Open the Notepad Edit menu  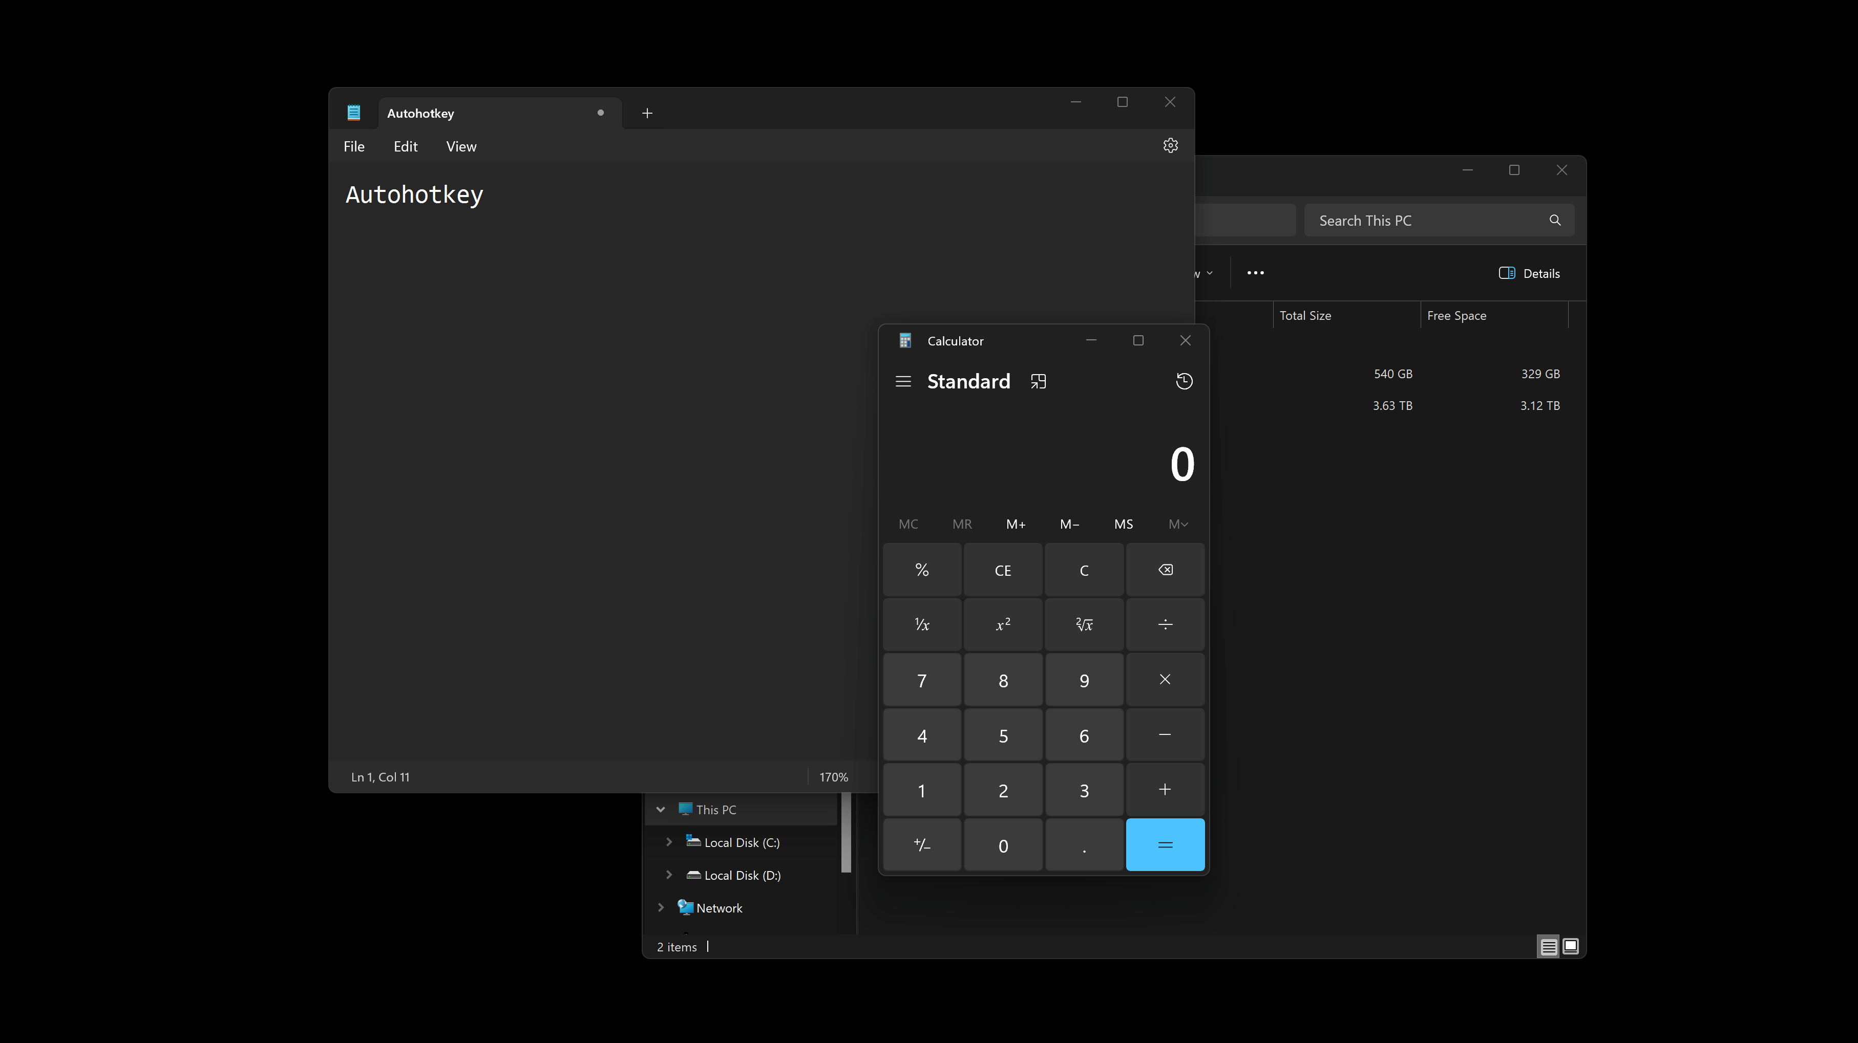point(406,146)
